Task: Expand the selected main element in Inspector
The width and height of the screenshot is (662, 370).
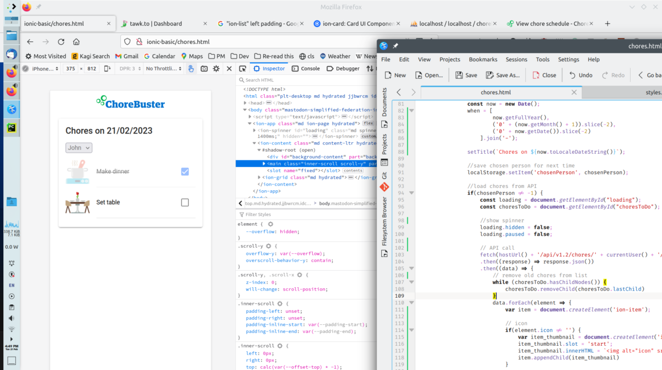Action: tap(264, 164)
